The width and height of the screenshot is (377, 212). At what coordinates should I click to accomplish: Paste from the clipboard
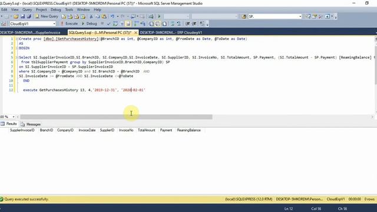[x=104, y=16]
